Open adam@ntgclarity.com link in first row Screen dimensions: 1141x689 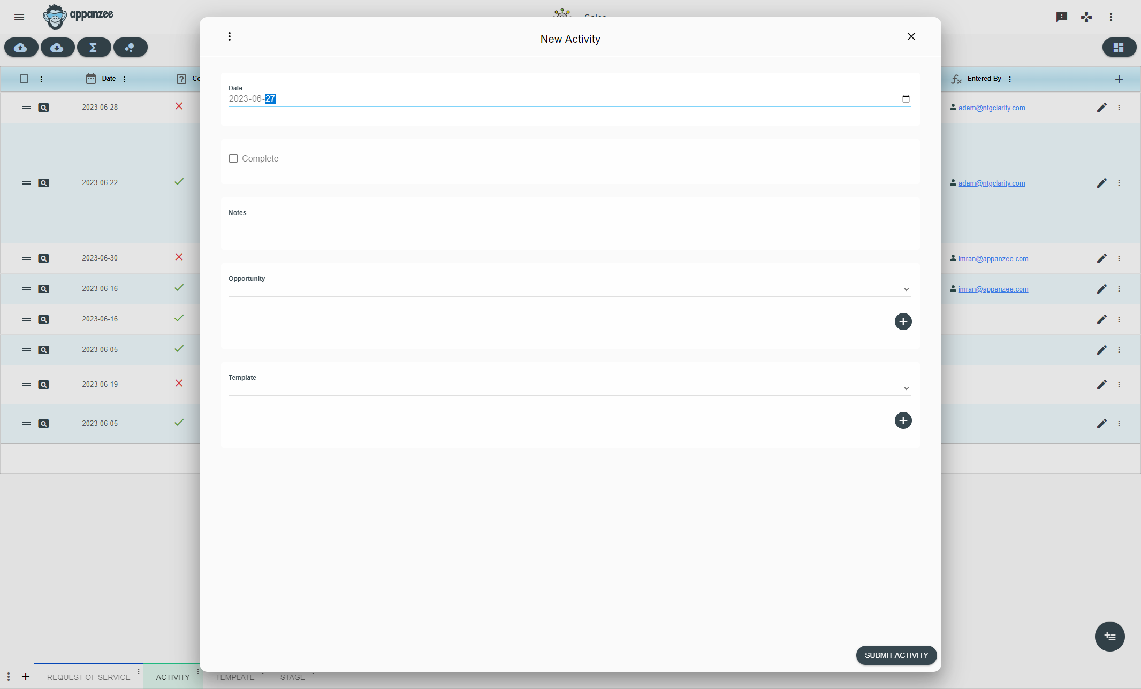tap(992, 108)
